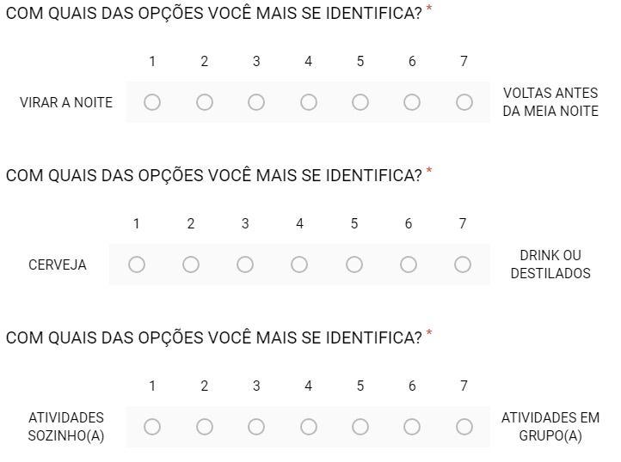Choose rating 3 on Atividades Sozinho(a) scale
The width and height of the screenshot is (621, 462).
[256, 427]
